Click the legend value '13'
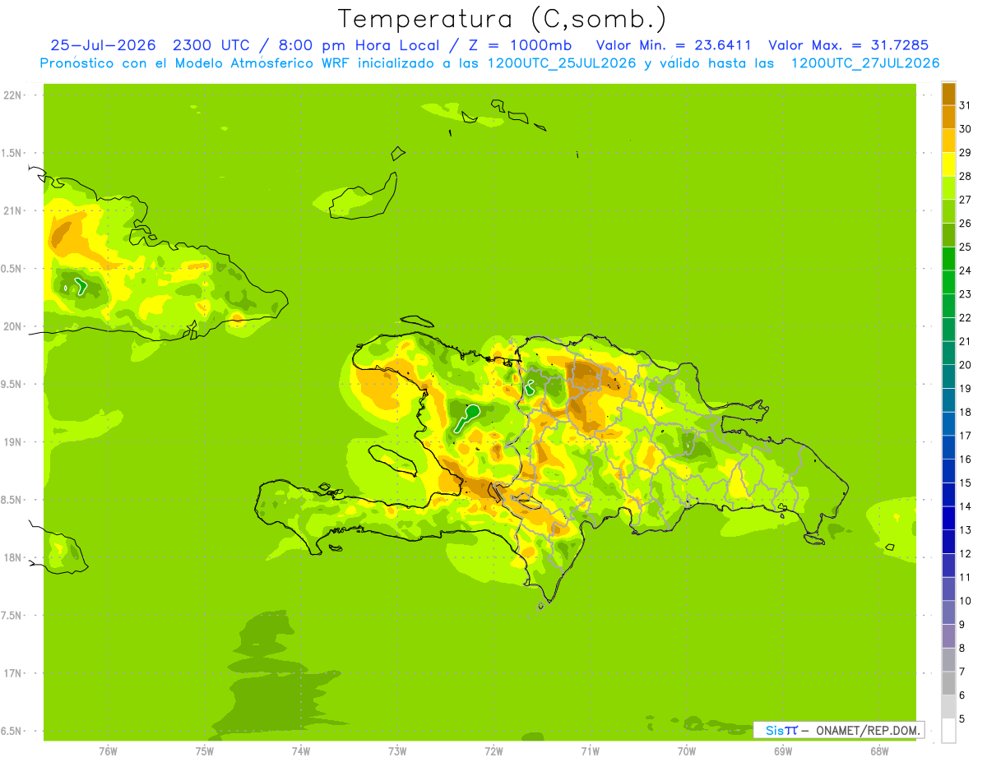The height and width of the screenshot is (762, 987). (965, 530)
